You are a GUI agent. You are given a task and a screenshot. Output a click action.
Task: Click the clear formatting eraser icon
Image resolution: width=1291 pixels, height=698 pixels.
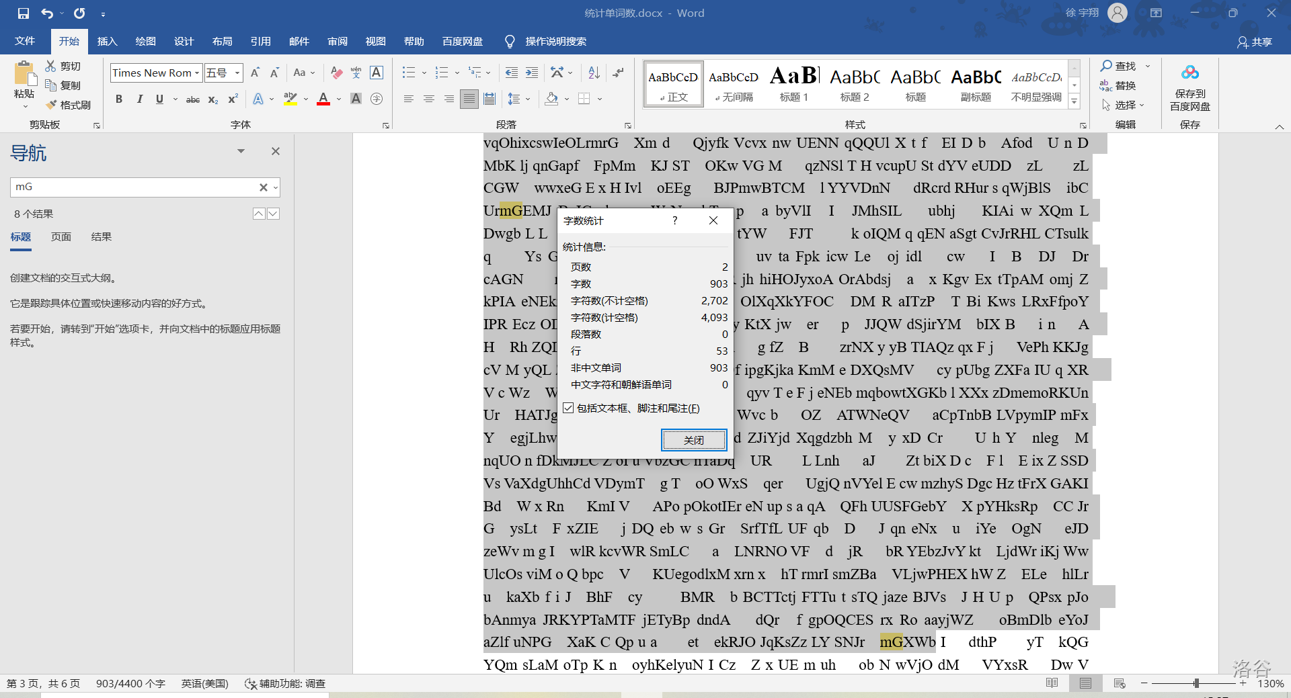tap(337, 73)
